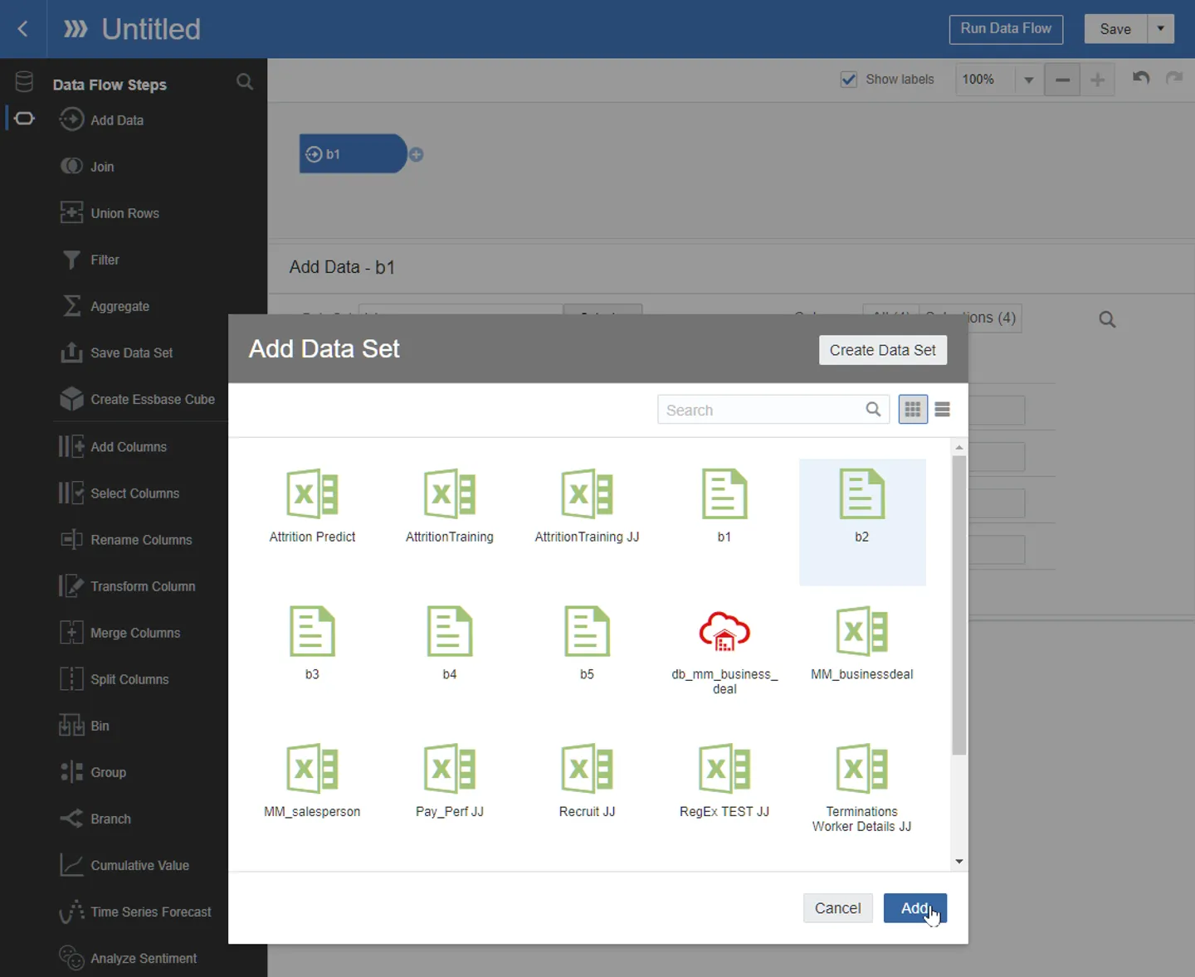Zoom in on the canvas
This screenshot has height=977, width=1195.
click(x=1097, y=80)
